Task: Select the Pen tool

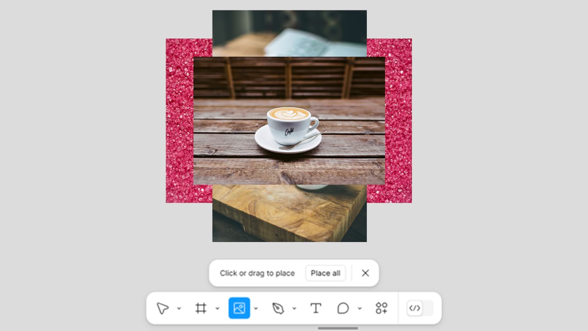Action: pyautogui.click(x=278, y=308)
